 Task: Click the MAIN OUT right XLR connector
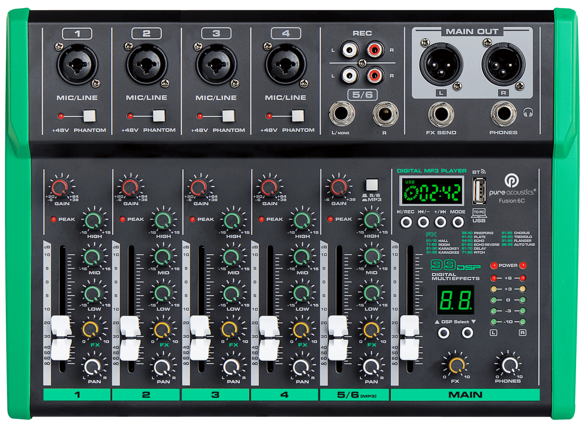pos(503,64)
